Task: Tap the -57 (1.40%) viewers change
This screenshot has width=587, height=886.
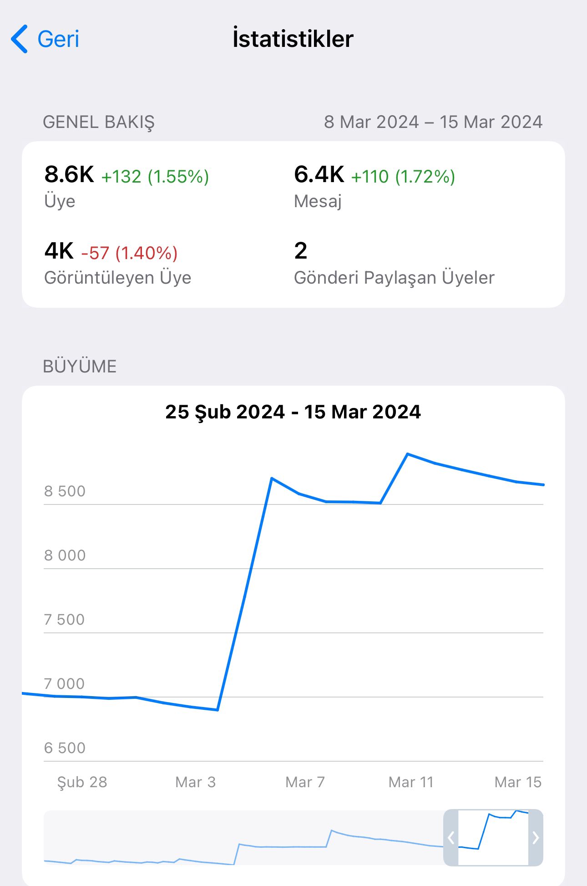Action: point(129,253)
